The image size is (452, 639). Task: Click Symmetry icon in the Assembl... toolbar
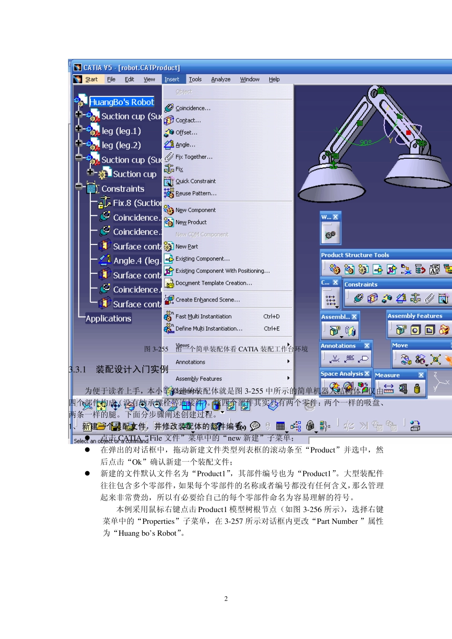coord(350,330)
